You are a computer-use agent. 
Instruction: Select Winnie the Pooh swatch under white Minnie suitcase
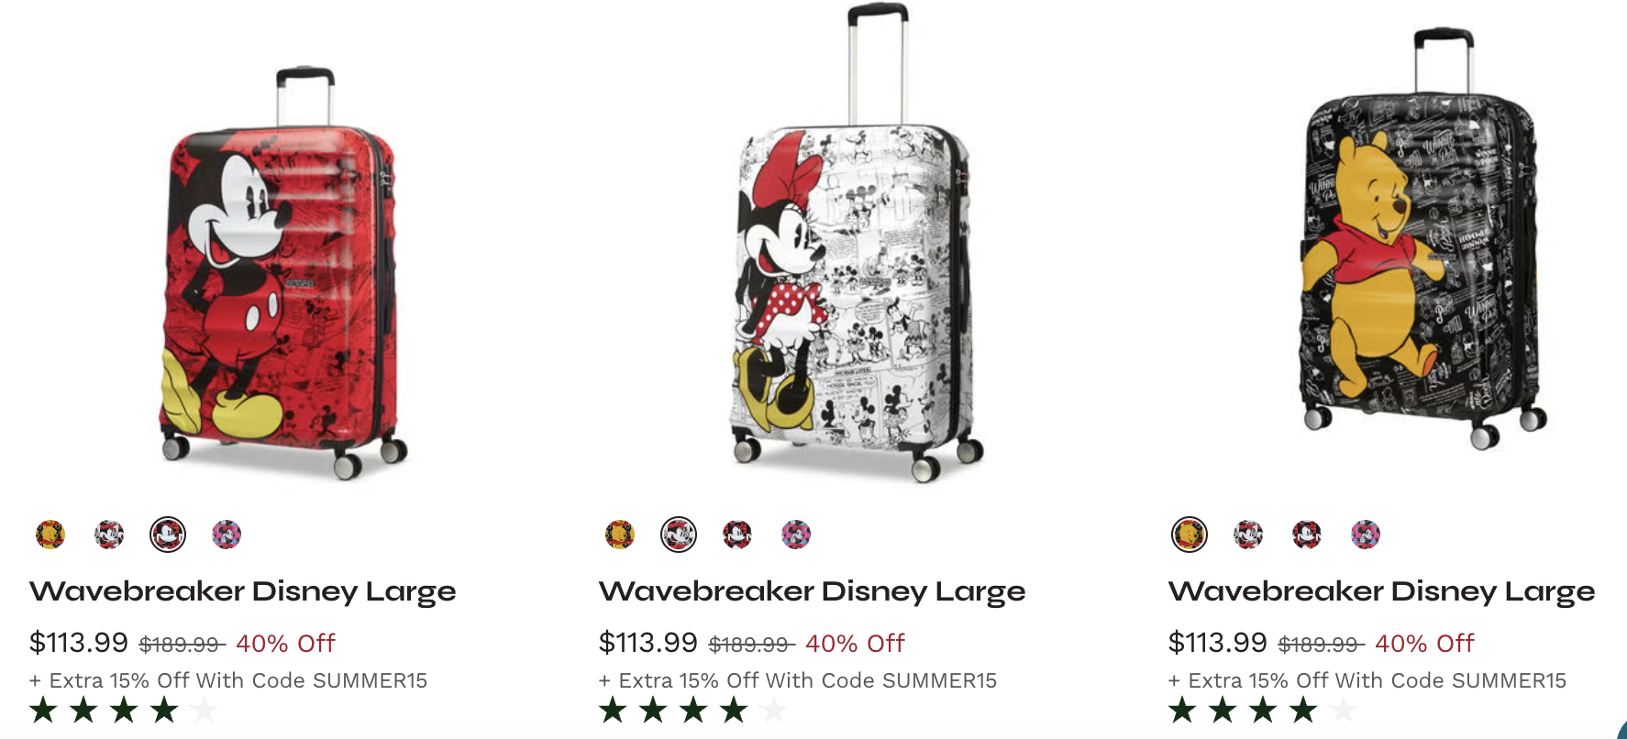[x=620, y=534]
